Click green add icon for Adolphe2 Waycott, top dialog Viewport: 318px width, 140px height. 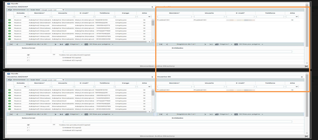tap(10, 25)
